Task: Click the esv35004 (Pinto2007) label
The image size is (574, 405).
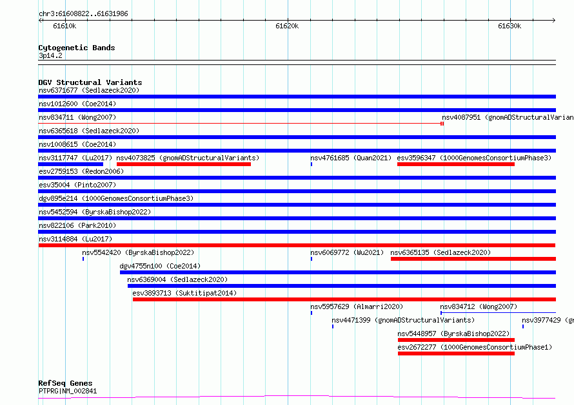Action: click(x=77, y=185)
